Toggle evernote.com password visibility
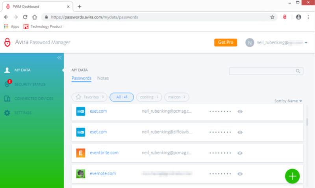This screenshot has height=188, width=315. [x=240, y=174]
